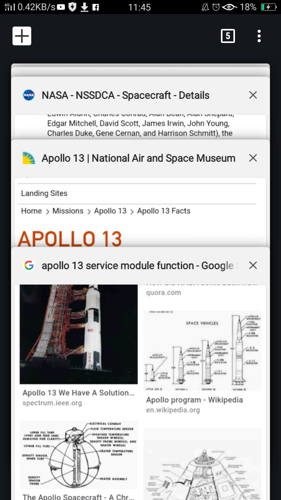Switch to the NASA NSSDCA Spacecraft tab

click(x=125, y=95)
